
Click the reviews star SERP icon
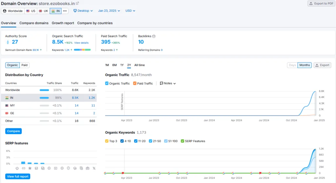tap(30, 168)
